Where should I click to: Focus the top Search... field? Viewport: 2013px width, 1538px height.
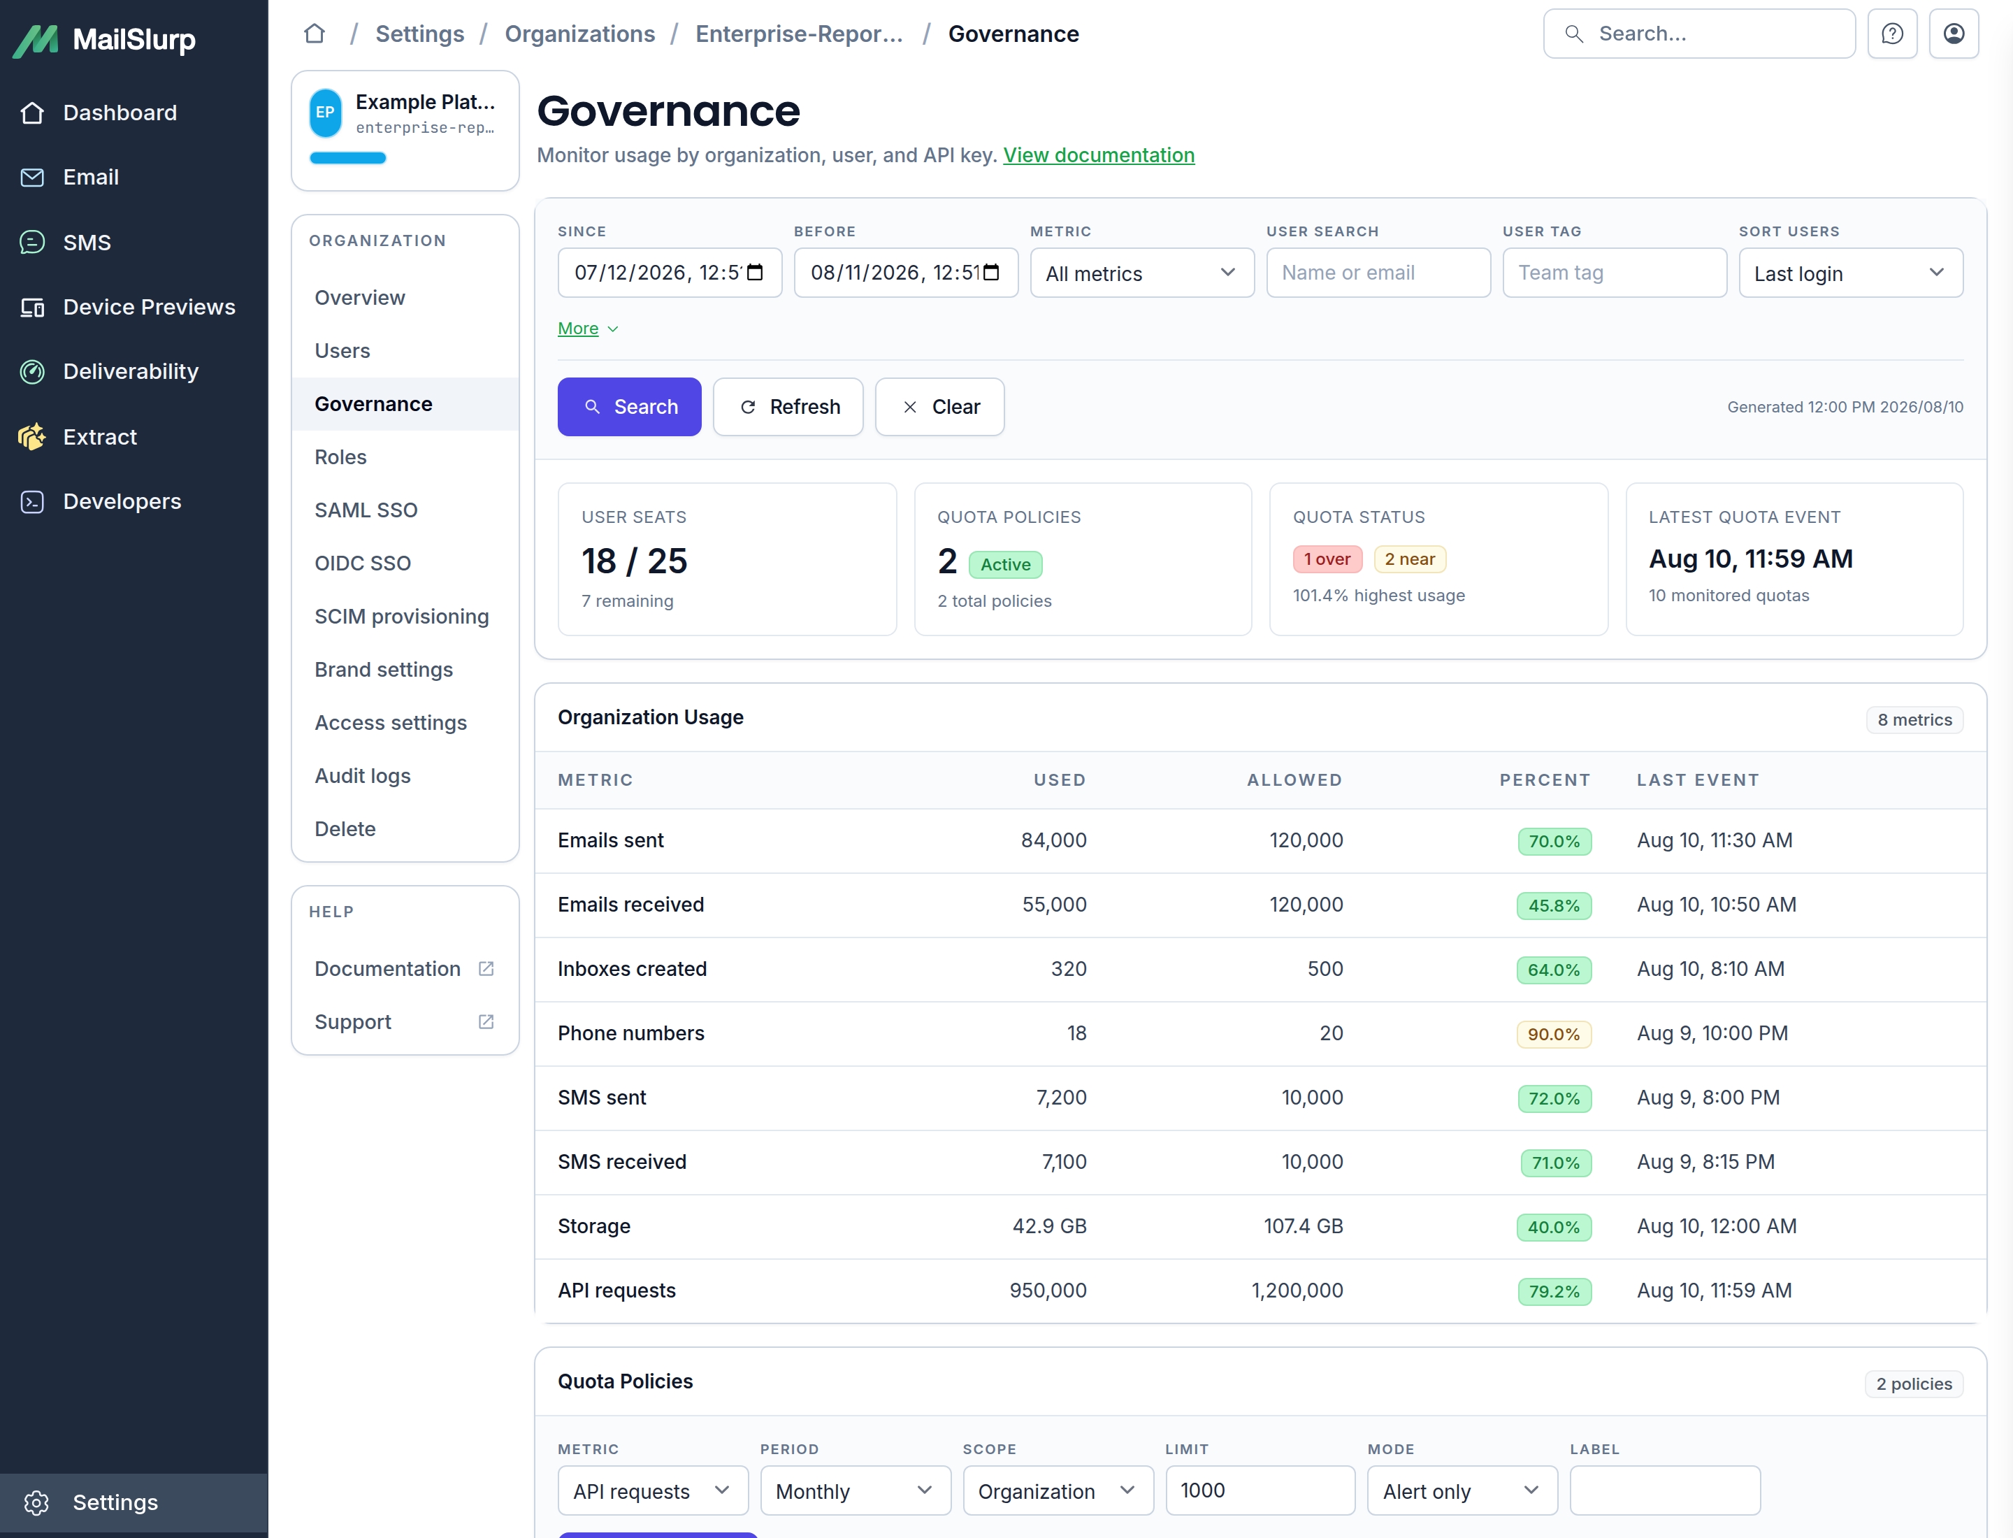pyautogui.click(x=1699, y=34)
